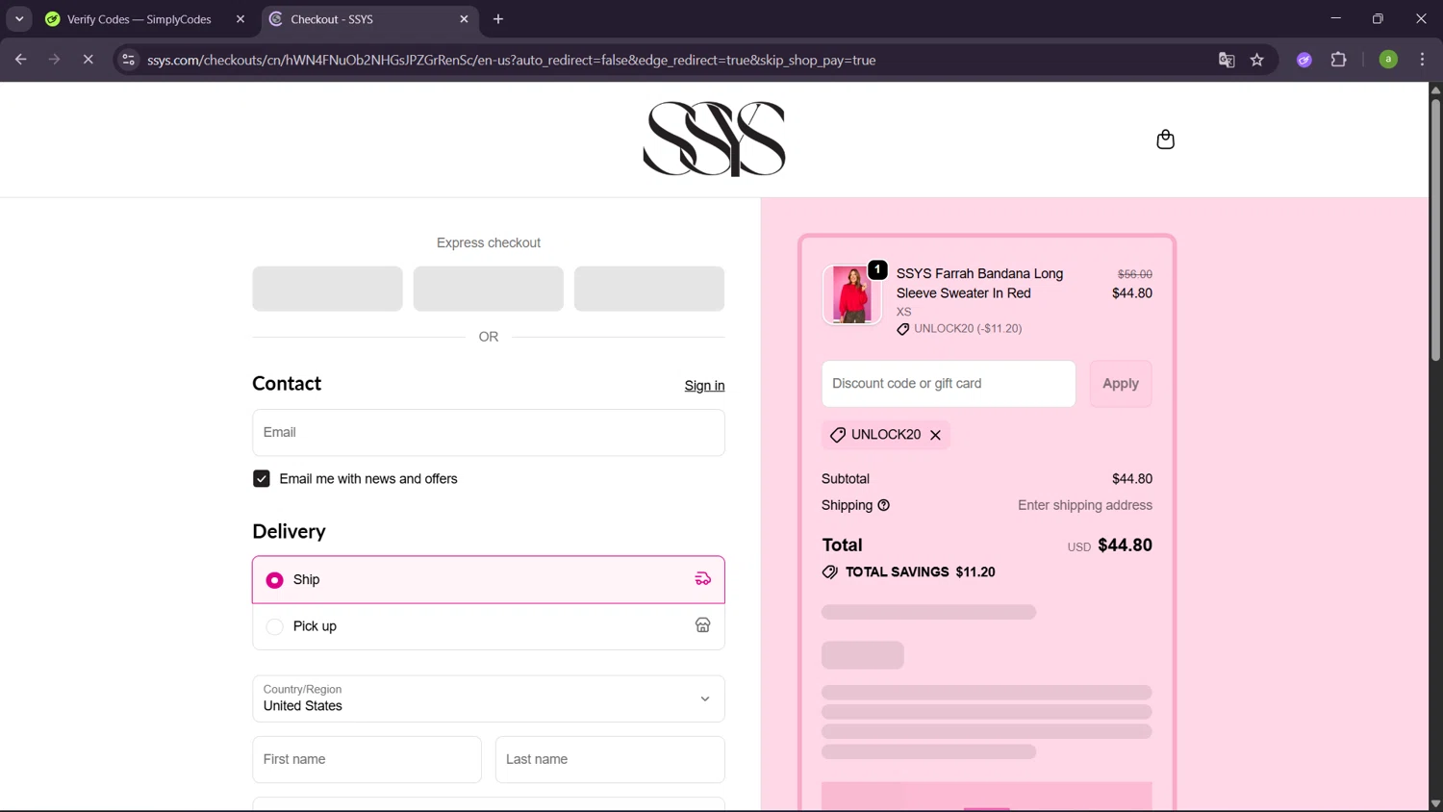Select the Pick up delivery option
This screenshot has width=1443, height=812.
tap(488, 626)
